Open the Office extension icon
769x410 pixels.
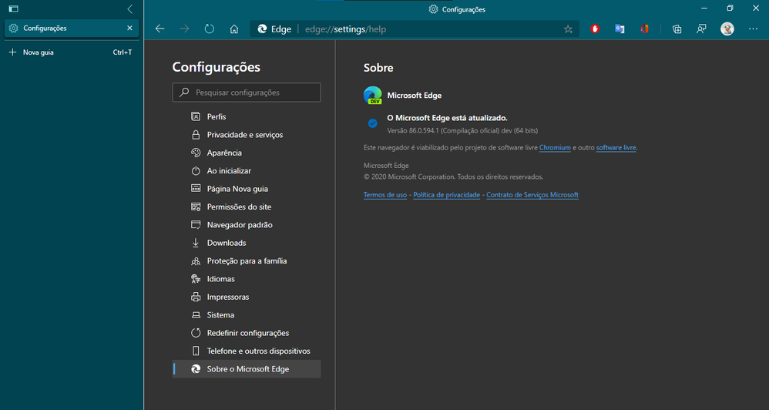click(644, 29)
